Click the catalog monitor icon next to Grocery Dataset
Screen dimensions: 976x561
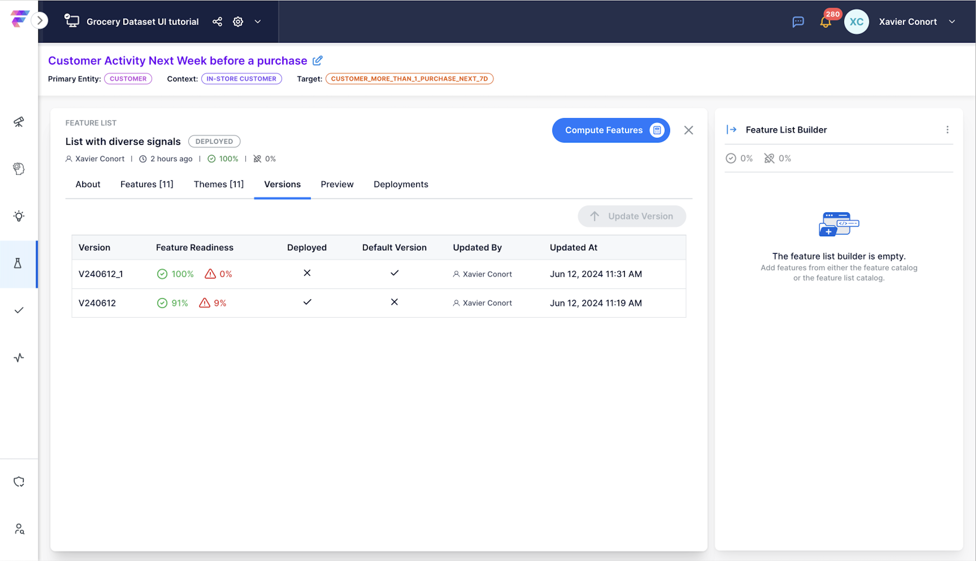tap(72, 21)
